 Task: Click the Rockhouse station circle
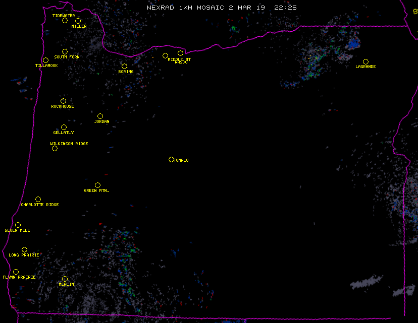[x=63, y=101]
